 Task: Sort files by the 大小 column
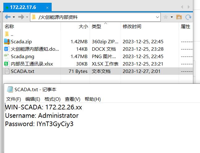83,27
